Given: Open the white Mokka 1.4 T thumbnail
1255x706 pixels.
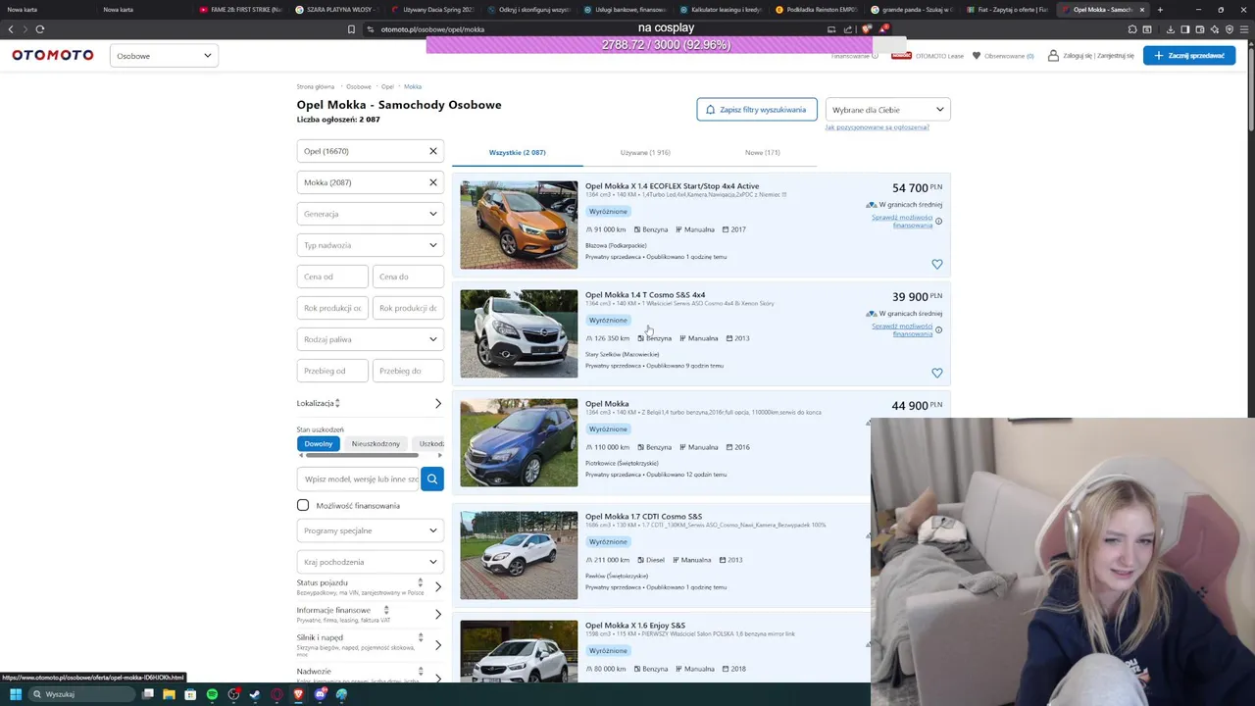Looking at the screenshot, I should point(519,333).
